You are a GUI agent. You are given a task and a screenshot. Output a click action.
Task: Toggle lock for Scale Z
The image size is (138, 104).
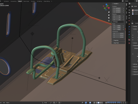(123, 29)
